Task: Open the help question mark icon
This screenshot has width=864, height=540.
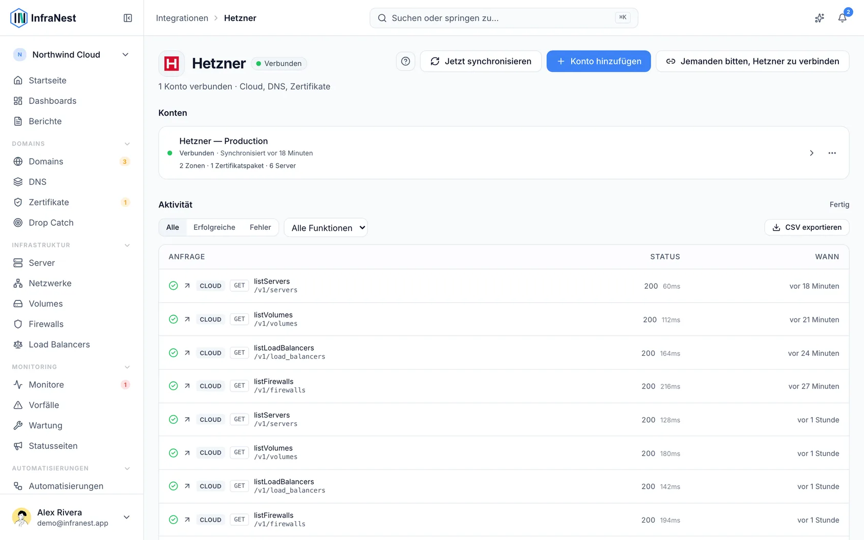Action: coord(405,61)
